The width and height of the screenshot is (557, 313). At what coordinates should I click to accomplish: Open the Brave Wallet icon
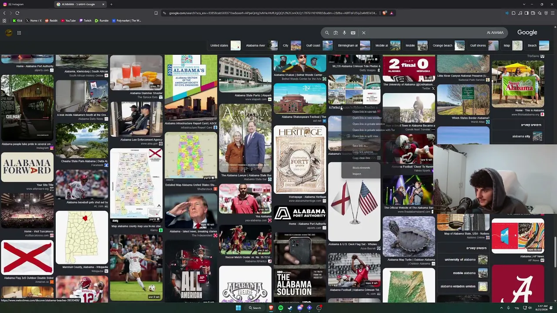tap(533, 13)
